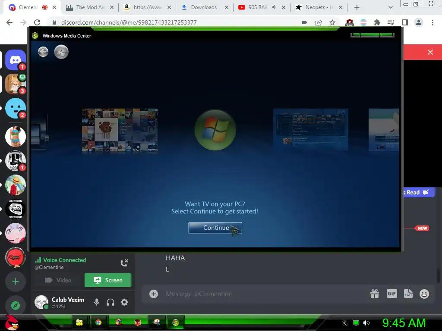Screen dimensions: 442x331
Task: Open the black and white hat figure server
Action: [x=15, y=161]
